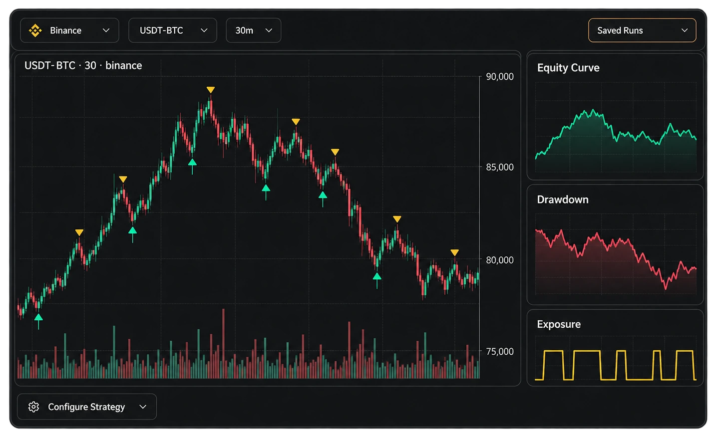The image size is (717, 437).
Task: Click the Binance logo icon
Action: click(x=35, y=30)
